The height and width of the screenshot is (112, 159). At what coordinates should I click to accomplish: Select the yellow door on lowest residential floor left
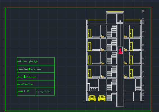click(x=89, y=73)
